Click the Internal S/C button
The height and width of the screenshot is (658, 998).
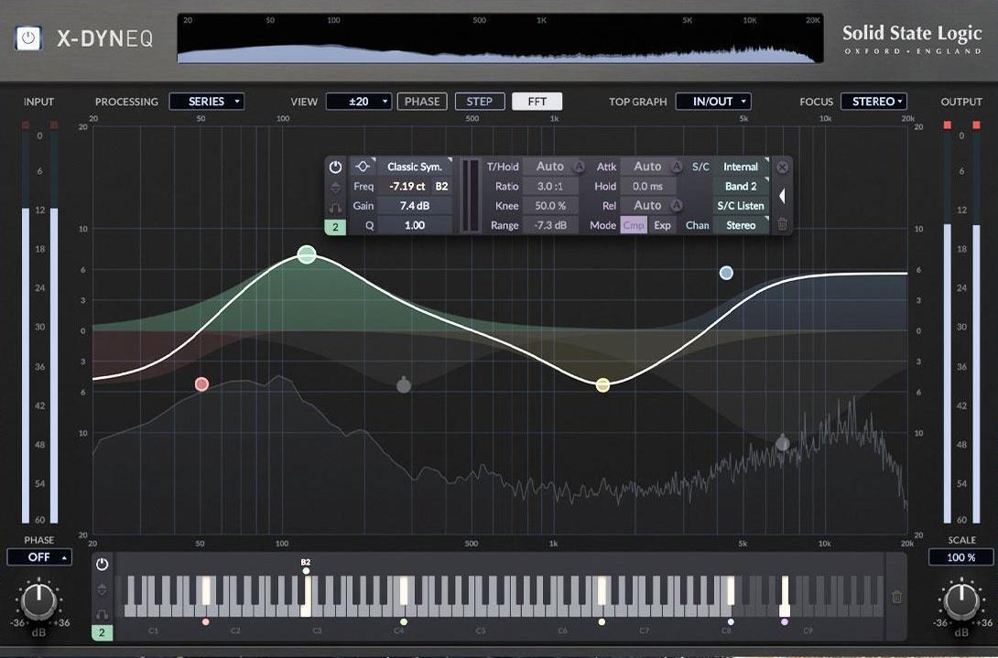point(740,167)
